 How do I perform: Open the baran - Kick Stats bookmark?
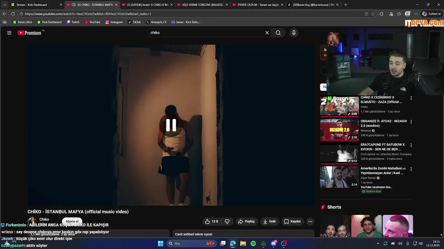pos(186,22)
